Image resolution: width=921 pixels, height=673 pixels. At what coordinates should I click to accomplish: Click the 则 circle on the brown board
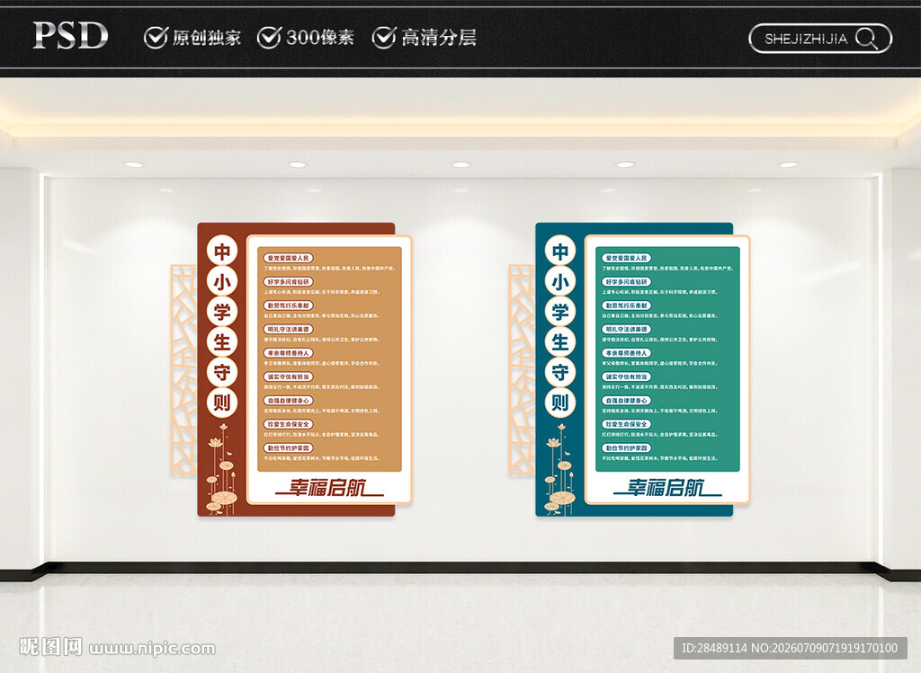222,403
